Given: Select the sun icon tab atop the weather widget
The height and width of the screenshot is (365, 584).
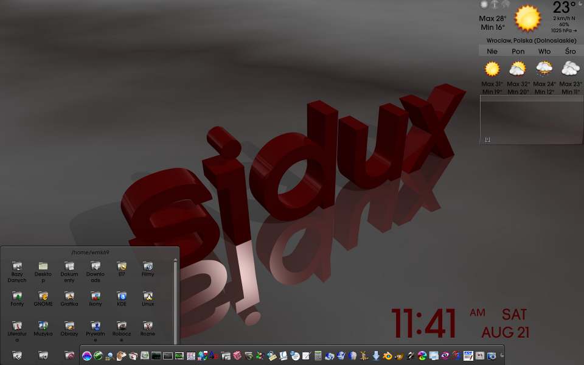Looking at the screenshot, I should (x=484, y=4).
